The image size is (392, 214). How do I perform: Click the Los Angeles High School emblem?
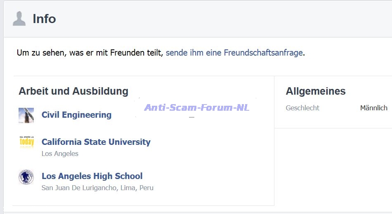point(26,177)
